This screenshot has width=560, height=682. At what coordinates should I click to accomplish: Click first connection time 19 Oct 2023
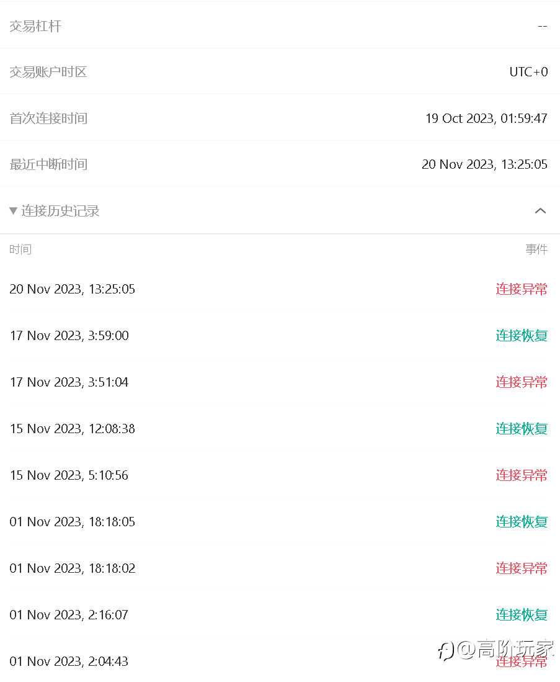487,119
